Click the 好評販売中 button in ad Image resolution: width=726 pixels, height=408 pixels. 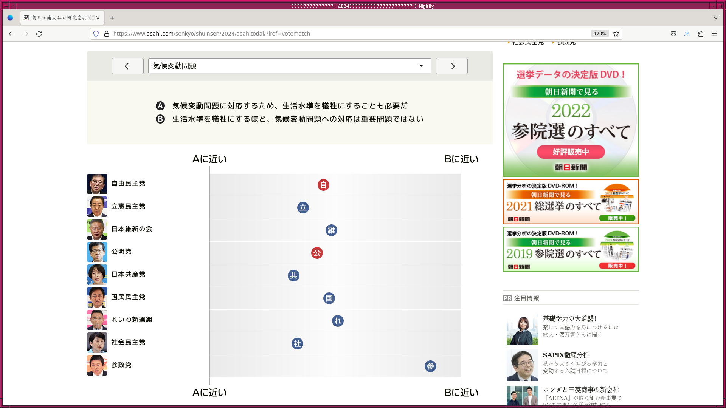pyautogui.click(x=571, y=152)
